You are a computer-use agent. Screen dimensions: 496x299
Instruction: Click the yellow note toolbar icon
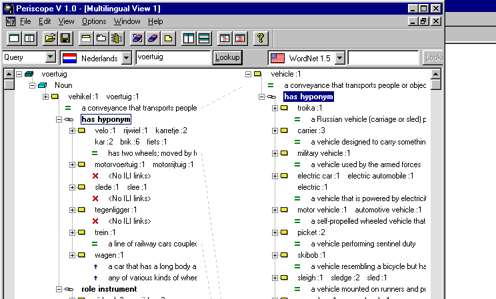click(x=169, y=38)
